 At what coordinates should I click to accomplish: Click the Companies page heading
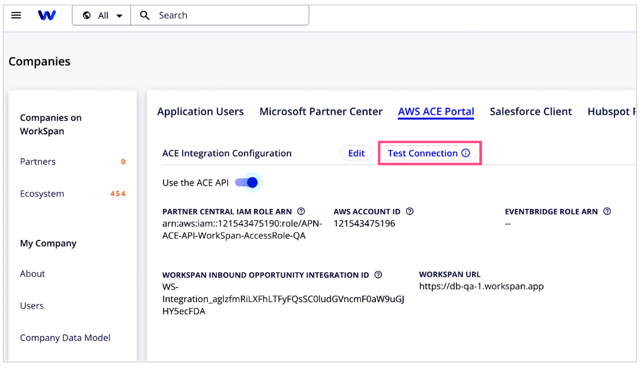(39, 61)
